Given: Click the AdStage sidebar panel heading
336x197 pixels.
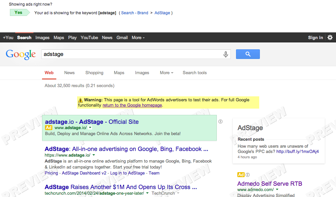Looking at the screenshot, I should (250, 128).
